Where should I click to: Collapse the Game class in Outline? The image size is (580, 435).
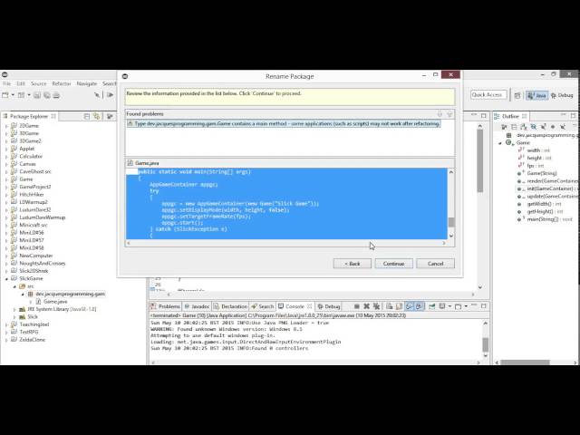tap(500, 143)
